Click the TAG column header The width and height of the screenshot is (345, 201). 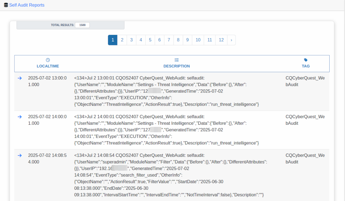[x=306, y=66]
